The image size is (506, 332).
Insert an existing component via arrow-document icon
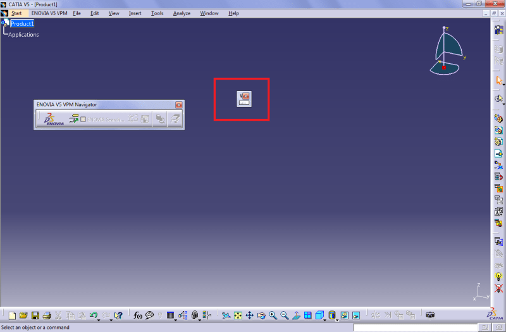[498, 154]
